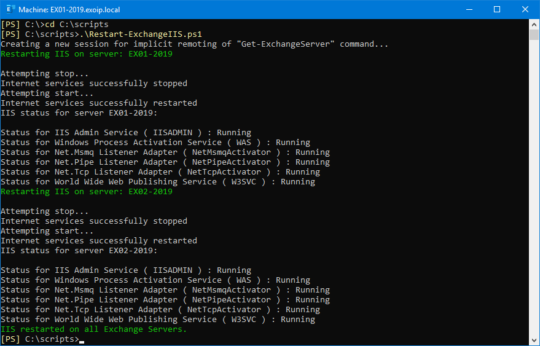Click green 'Restarting IIS on server: EX02-2019' line
Image resolution: width=540 pixels, height=346 pixels.
click(x=87, y=192)
